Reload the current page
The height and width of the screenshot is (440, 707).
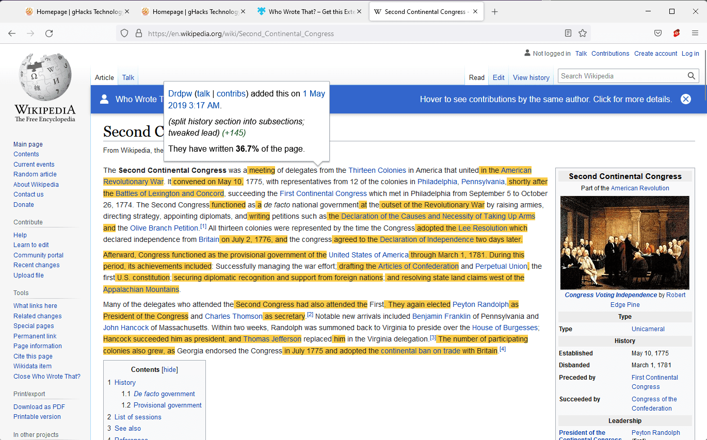pyautogui.click(x=49, y=33)
